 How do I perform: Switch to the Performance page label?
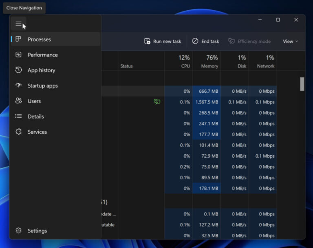(x=43, y=55)
